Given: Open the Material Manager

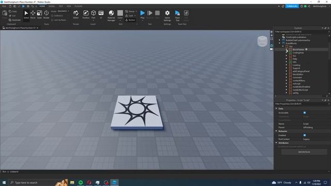Looking at the screenshot, I should tap(111, 16).
